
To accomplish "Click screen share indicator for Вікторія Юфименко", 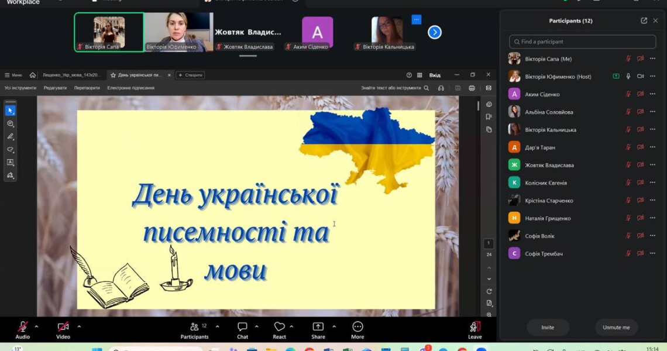I will click(616, 76).
